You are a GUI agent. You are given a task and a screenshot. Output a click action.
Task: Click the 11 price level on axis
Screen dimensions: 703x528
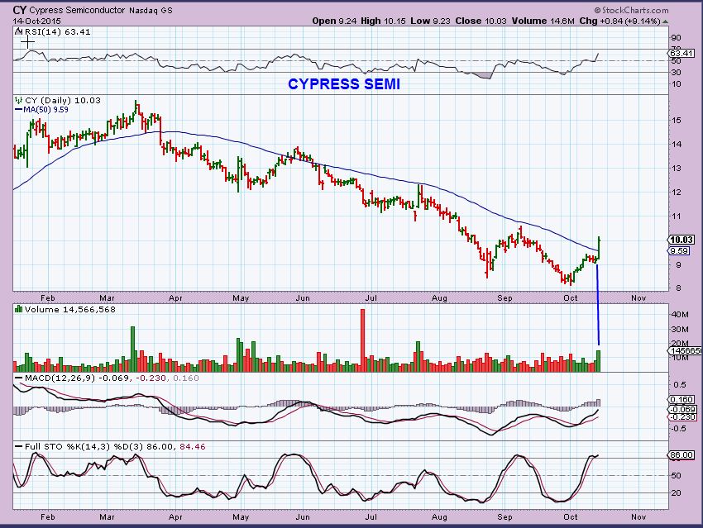pyautogui.click(x=677, y=216)
